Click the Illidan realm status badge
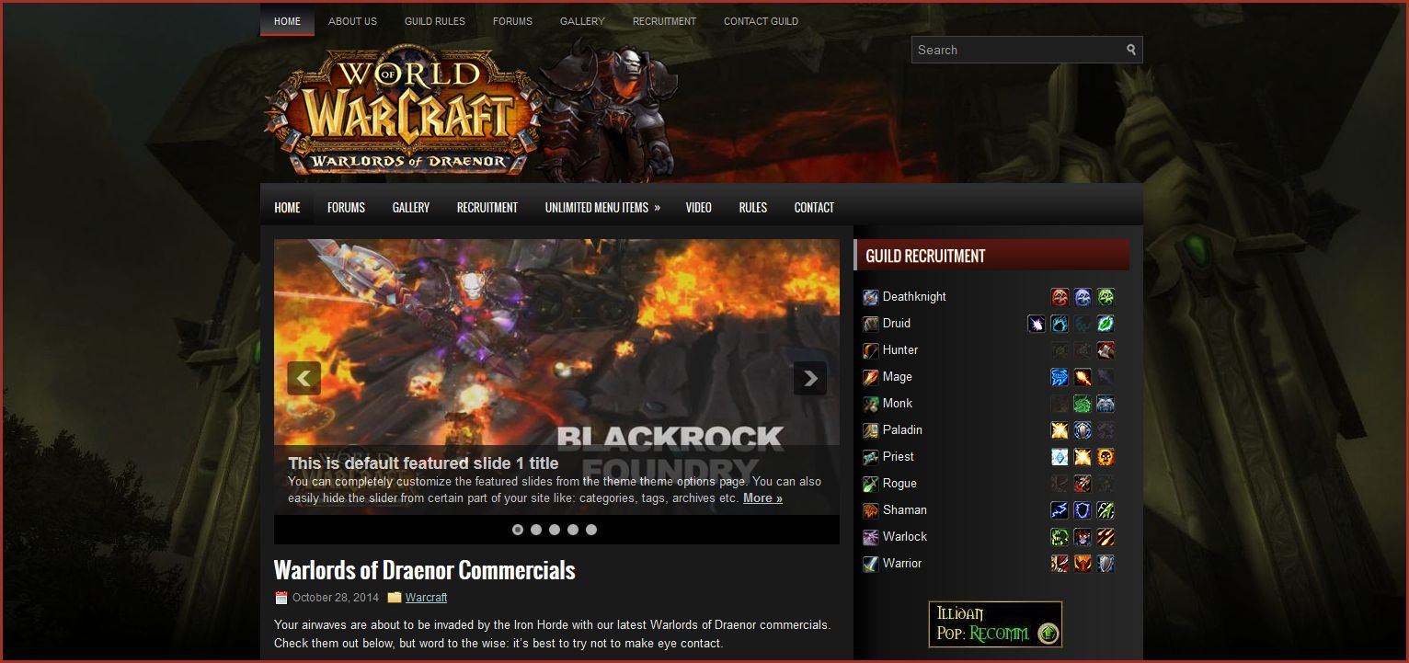1409x663 pixels. click(995, 624)
